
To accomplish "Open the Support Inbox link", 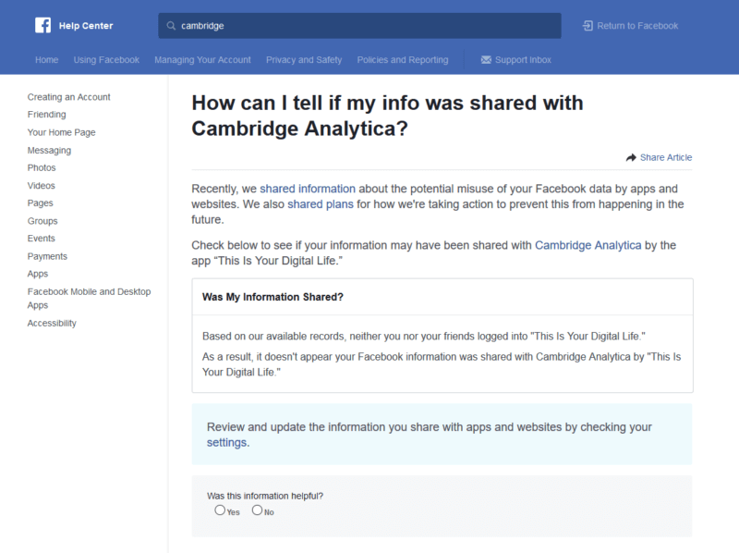I will point(523,60).
